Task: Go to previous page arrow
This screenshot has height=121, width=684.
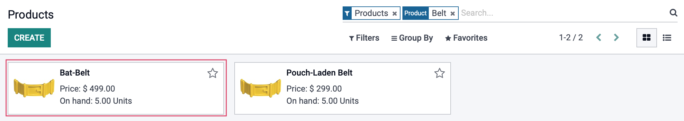Action: click(598, 37)
